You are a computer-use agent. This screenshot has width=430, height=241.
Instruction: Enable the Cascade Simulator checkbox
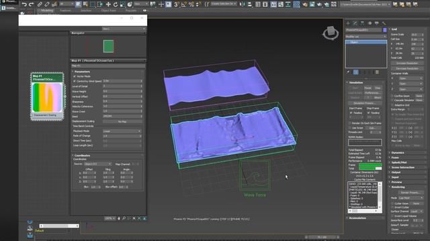tap(392, 100)
